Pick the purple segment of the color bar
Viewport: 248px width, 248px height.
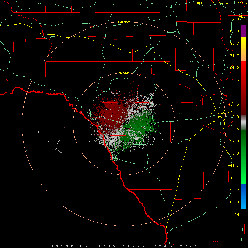(243, 31)
